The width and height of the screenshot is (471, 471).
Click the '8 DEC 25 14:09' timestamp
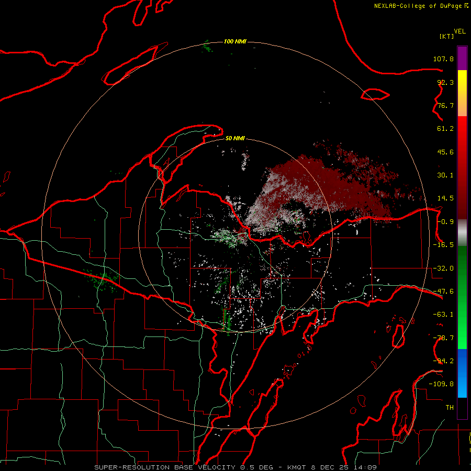coord(343,467)
